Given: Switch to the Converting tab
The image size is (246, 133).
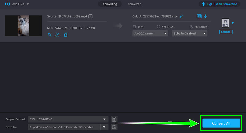Looking at the screenshot, I should (110, 4).
